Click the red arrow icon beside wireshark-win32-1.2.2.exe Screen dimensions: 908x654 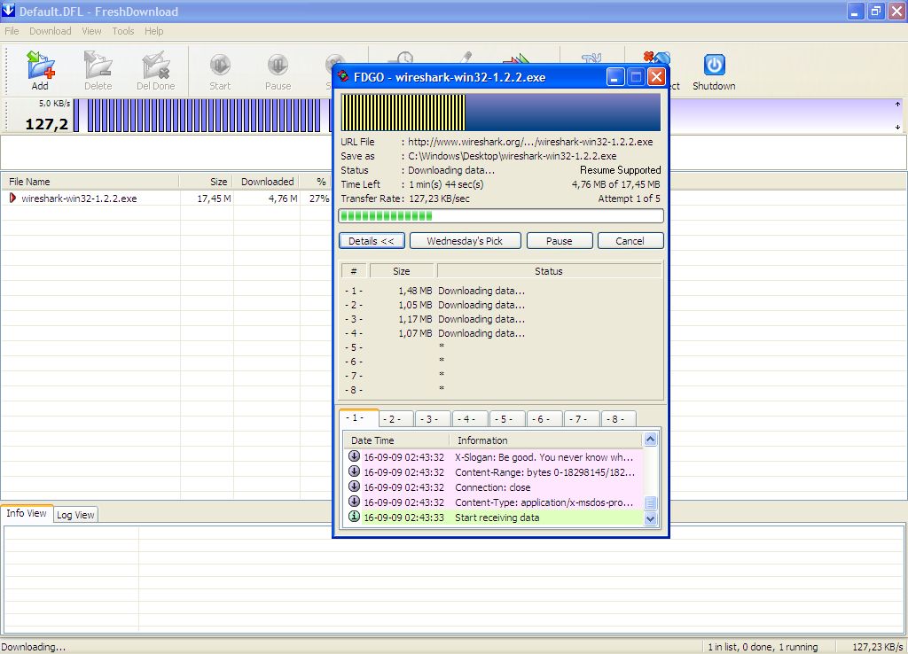[12, 198]
